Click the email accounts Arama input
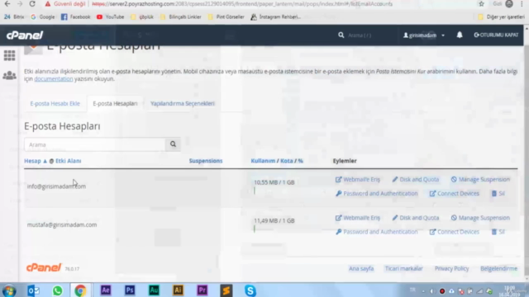The image size is (529, 297). pyautogui.click(x=95, y=144)
